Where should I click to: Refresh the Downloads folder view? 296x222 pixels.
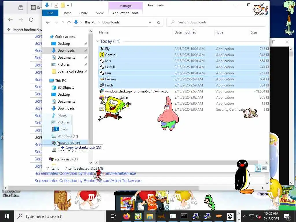(x=159, y=22)
